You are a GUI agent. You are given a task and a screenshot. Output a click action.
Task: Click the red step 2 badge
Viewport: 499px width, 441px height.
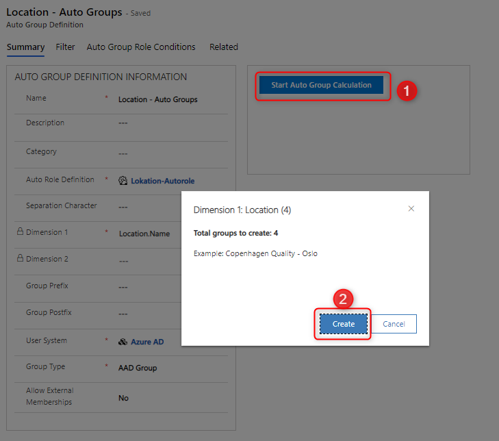tap(344, 299)
